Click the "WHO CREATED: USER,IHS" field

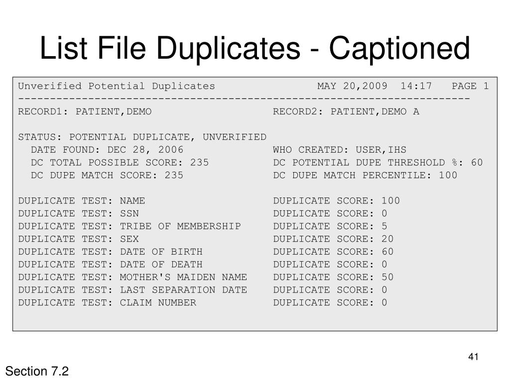pos(340,150)
